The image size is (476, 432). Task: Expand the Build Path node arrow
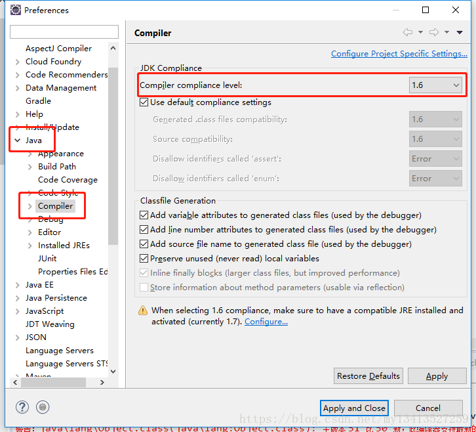pos(30,167)
